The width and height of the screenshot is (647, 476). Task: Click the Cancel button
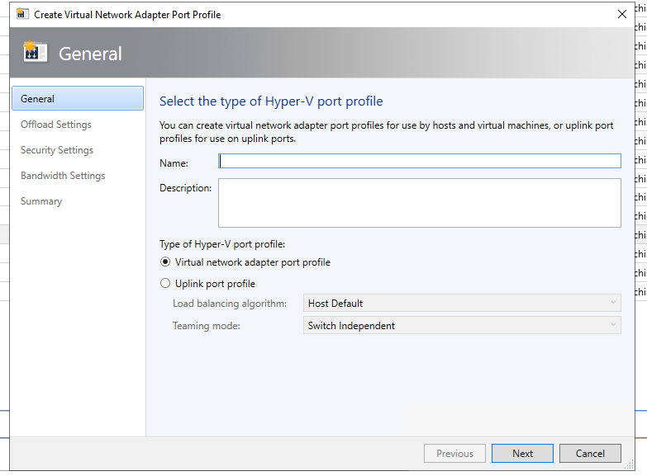[x=590, y=454]
